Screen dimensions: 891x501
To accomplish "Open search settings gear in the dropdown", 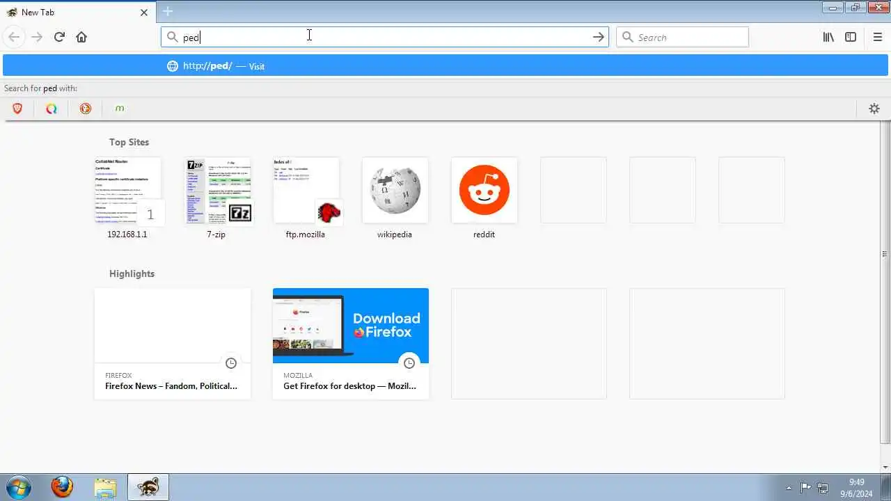I will tap(874, 109).
